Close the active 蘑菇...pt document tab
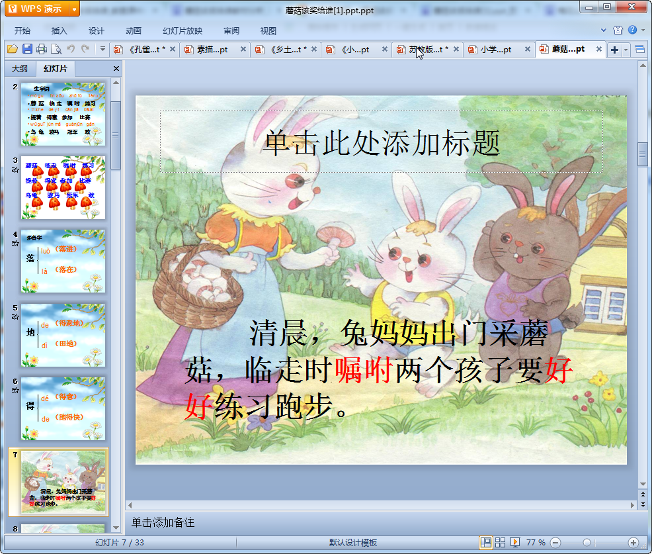Viewport: 652px width, 554px height. click(599, 49)
